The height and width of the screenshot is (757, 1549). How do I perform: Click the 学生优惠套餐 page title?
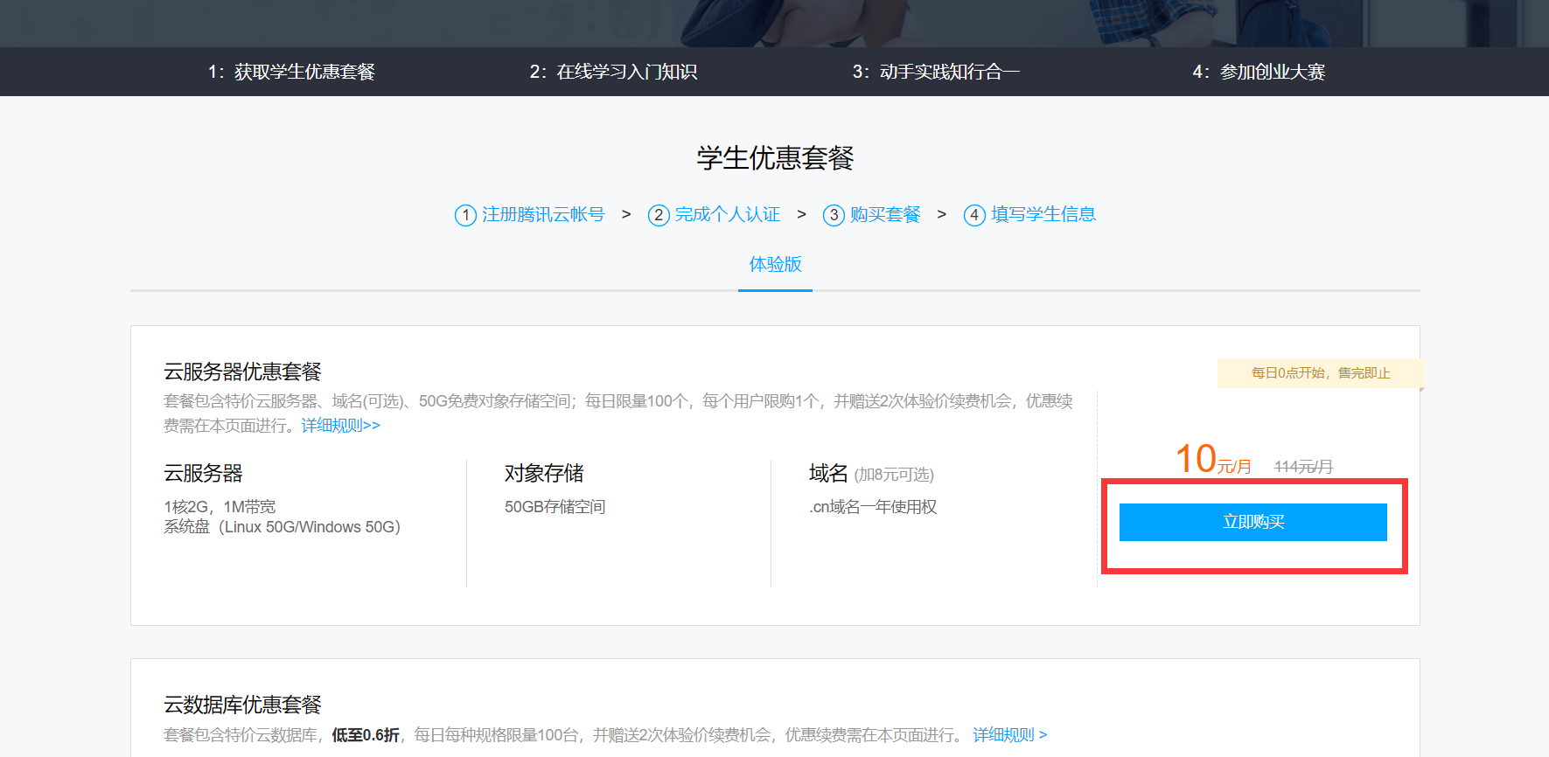pos(775,158)
